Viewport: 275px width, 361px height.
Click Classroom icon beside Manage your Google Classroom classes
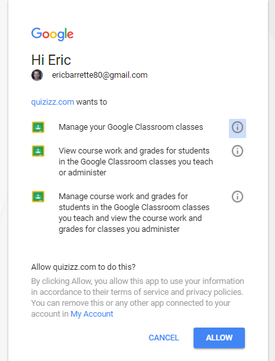(x=38, y=127)
